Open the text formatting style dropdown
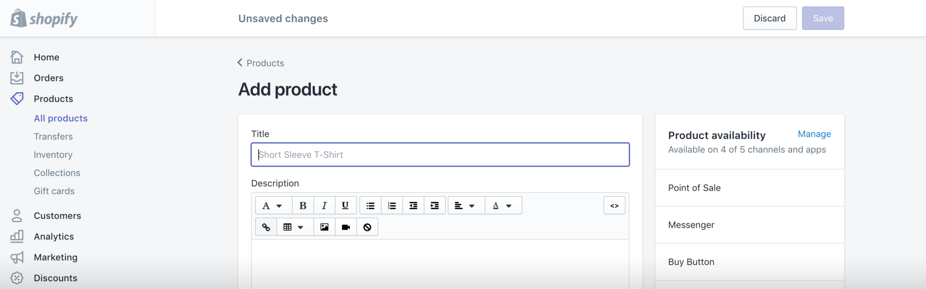 click(x=272, y=206)
